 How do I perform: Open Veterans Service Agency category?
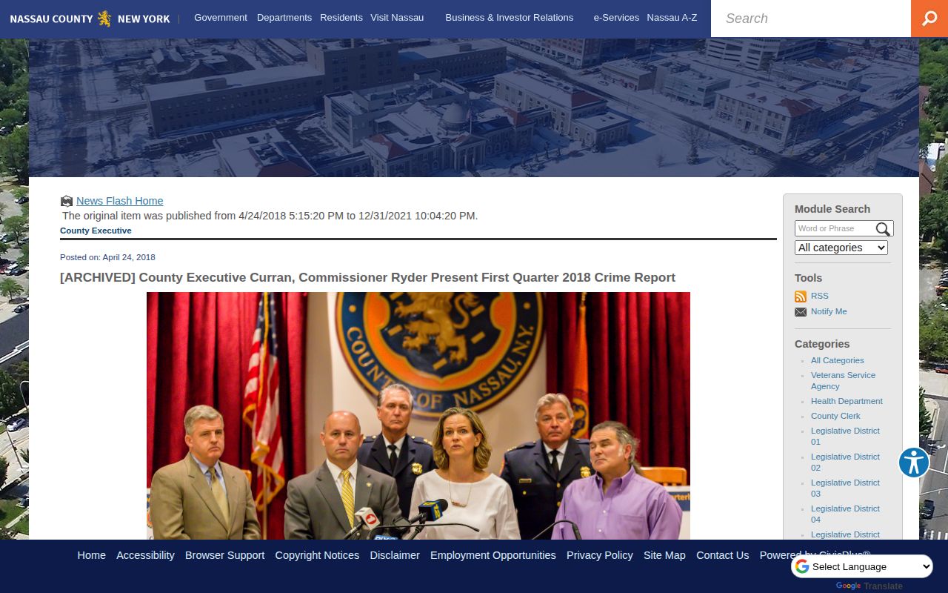click(843, 380)
